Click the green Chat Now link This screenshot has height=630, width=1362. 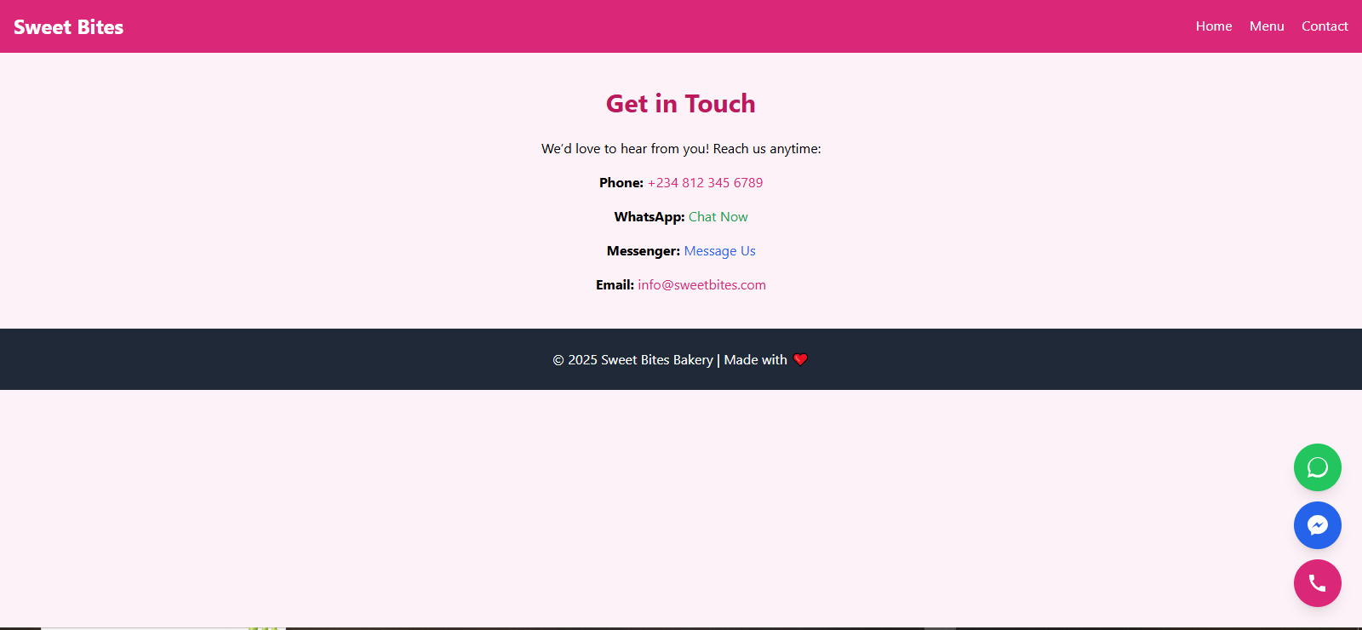(718, 217)
